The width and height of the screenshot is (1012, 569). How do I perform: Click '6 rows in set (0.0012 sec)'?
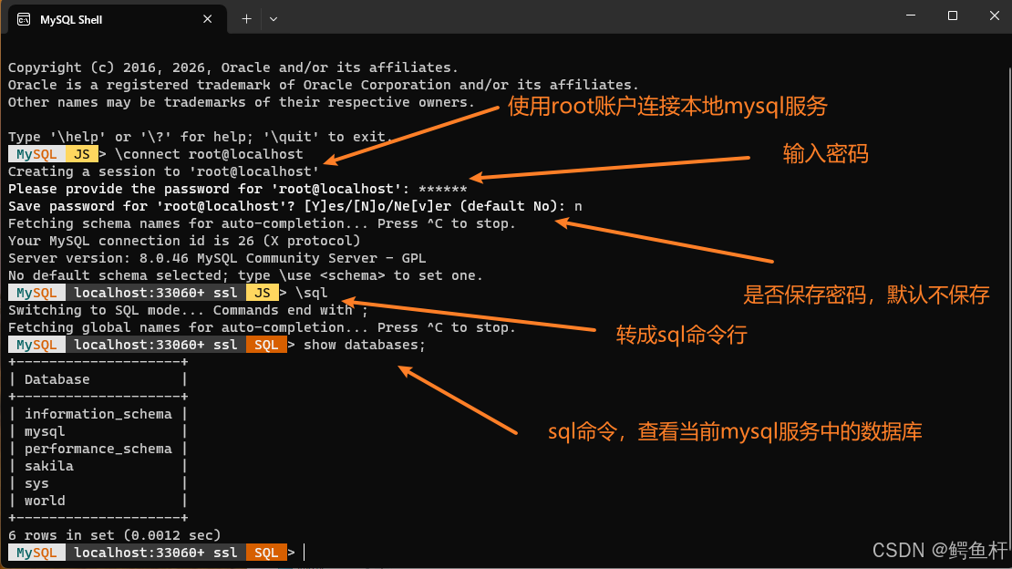click(114, 535)
